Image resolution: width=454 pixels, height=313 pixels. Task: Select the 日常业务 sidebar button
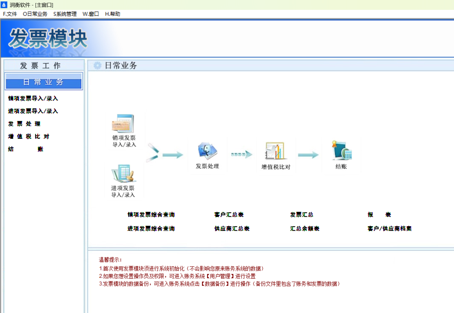coord(44,81)
